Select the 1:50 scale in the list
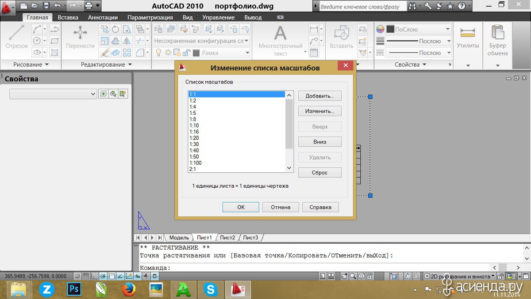Viewport: 531px width, 299px height. 236,157
